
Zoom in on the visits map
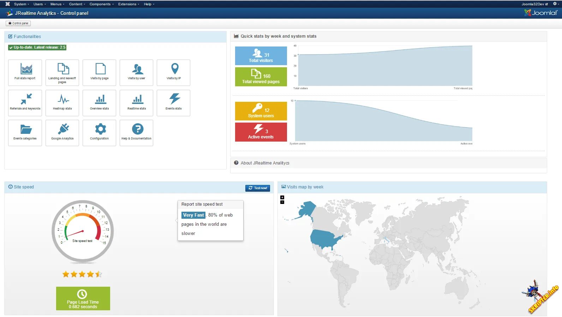(x=282, y=198)
